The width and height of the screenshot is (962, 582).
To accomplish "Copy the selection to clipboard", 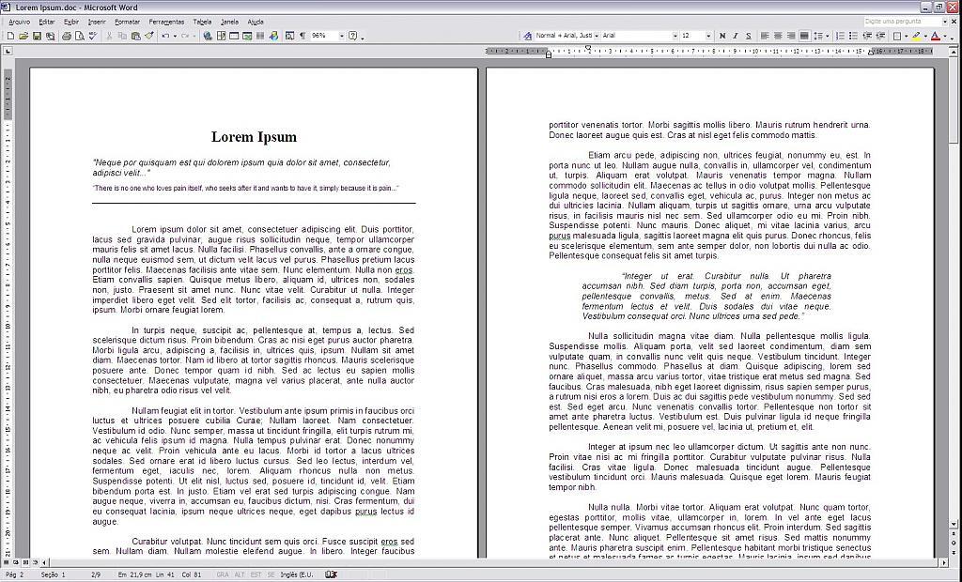I will [x=122, y=37].
